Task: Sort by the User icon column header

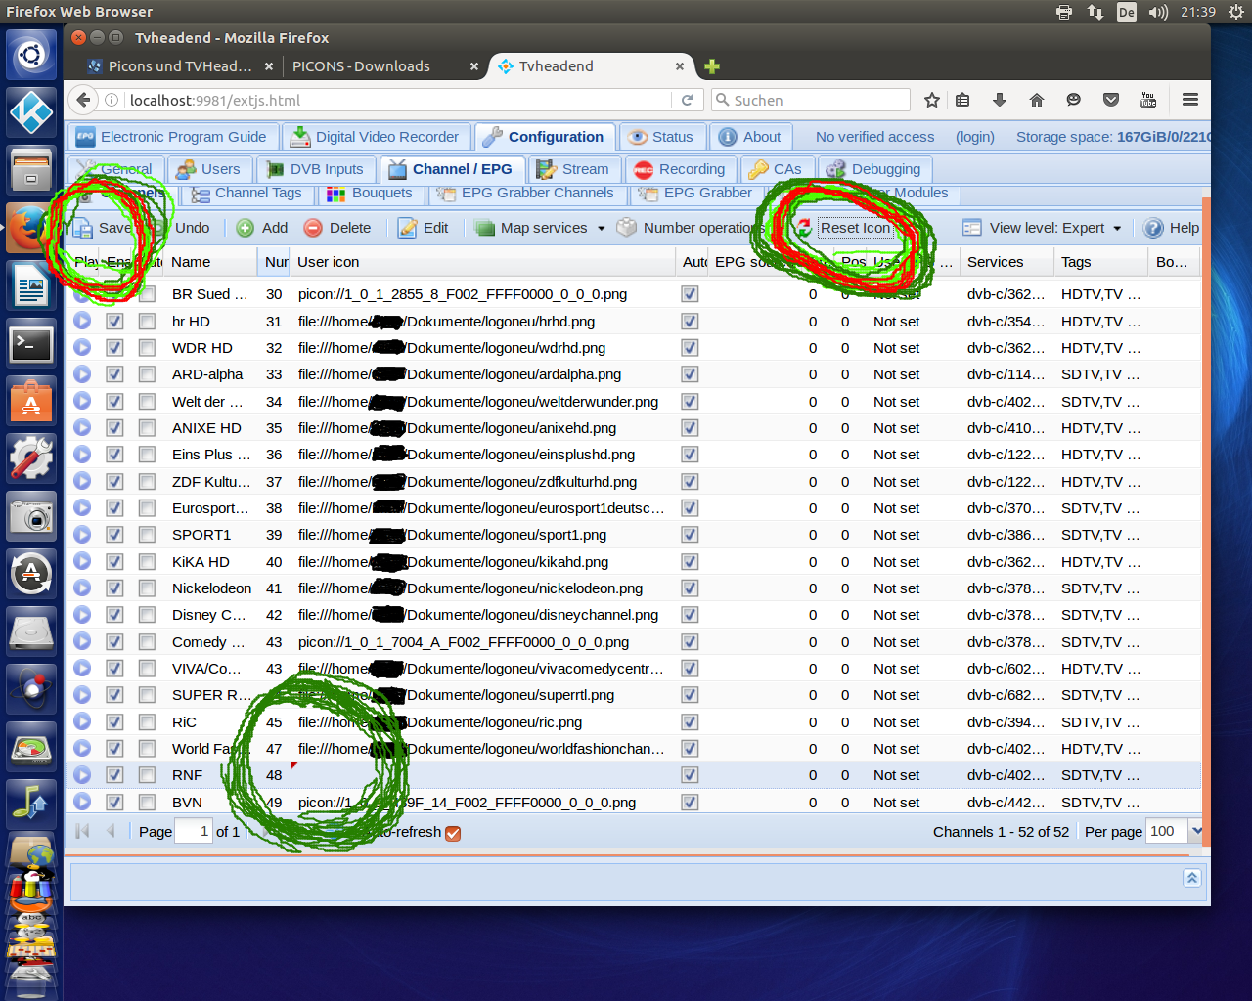Action: (x=483, y=262)
